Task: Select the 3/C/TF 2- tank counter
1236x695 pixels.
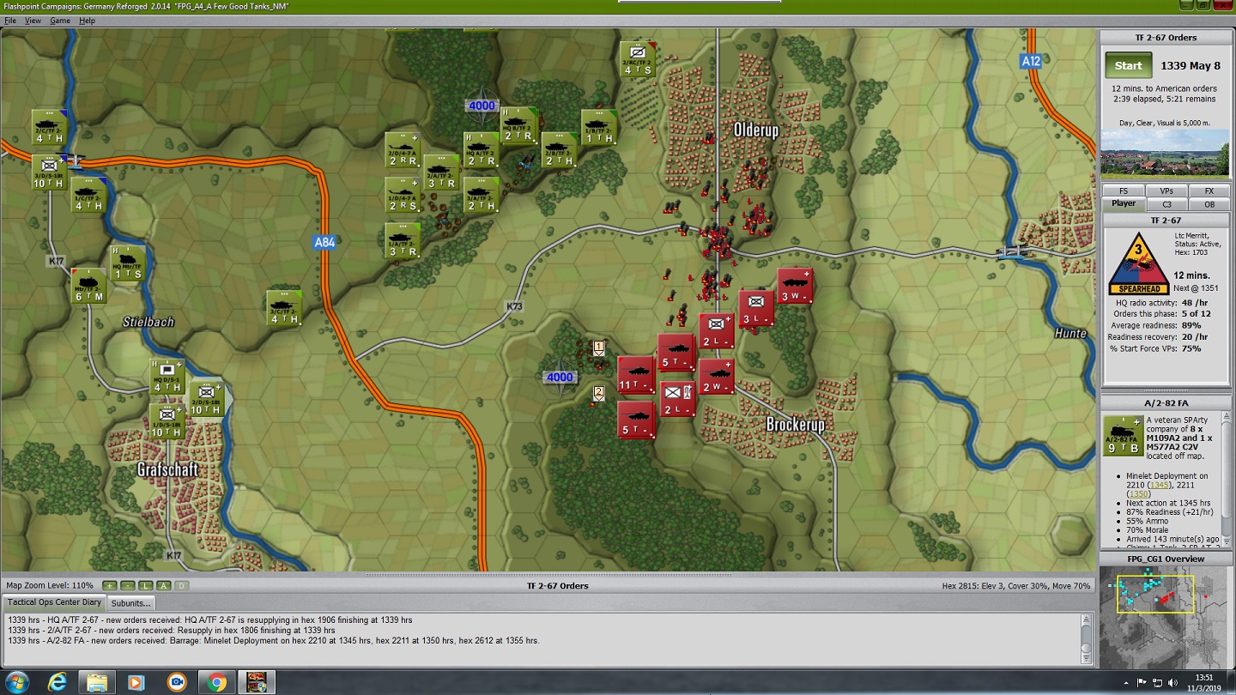Action: (x=285, y=308)
